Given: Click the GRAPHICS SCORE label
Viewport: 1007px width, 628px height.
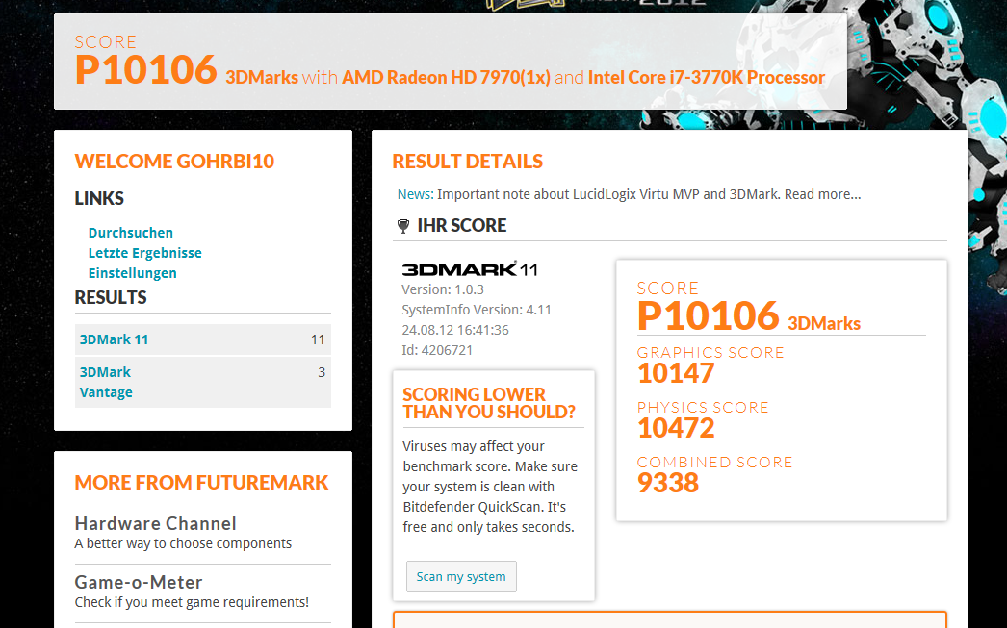Looking at the screenshot, I should click(710, 353).
